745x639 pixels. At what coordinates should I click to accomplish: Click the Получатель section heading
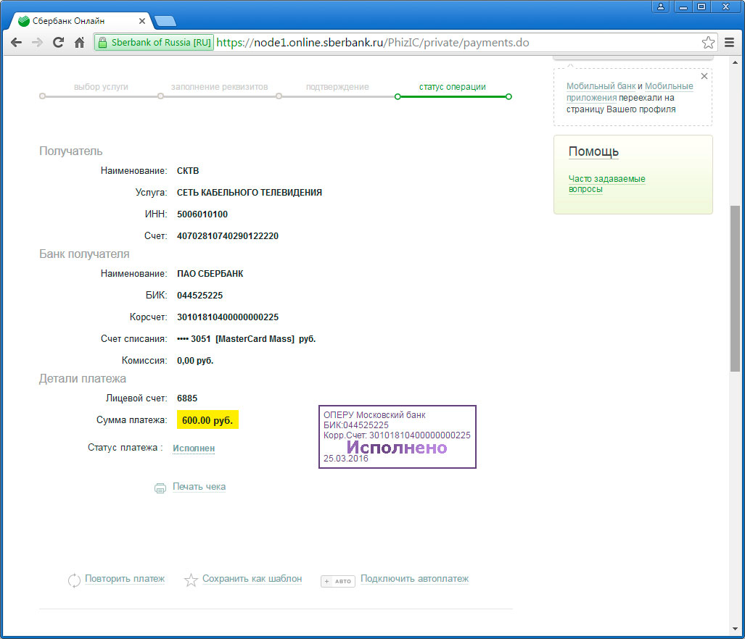coord(71,151)
